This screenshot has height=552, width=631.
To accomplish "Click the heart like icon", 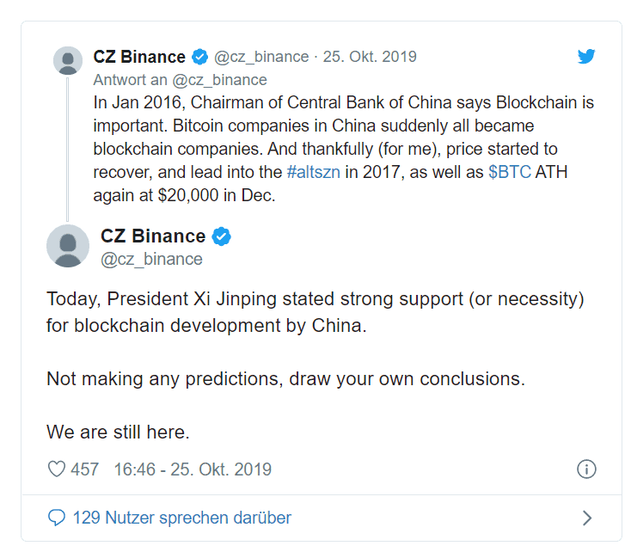I will pos(57,469).
